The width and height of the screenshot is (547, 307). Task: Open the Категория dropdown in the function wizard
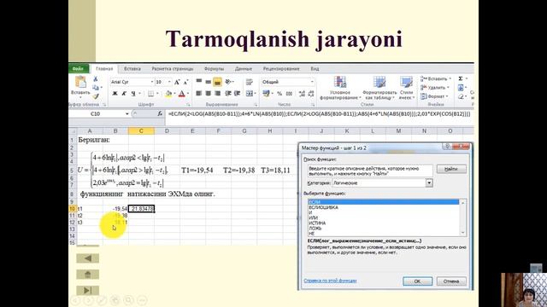(x=429, y=182)
